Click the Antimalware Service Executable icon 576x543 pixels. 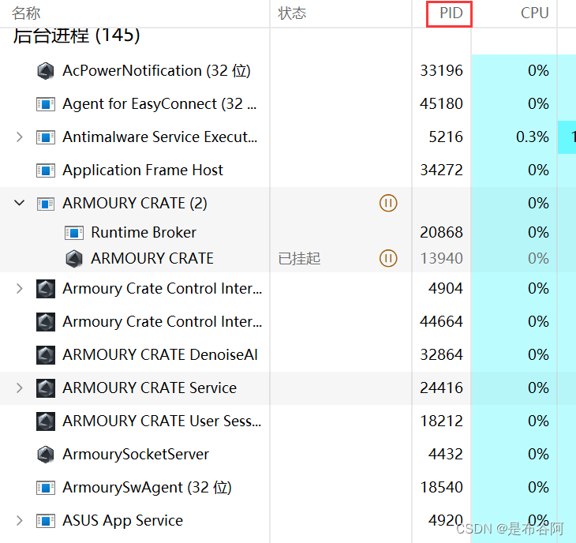(x=46, y=137)
